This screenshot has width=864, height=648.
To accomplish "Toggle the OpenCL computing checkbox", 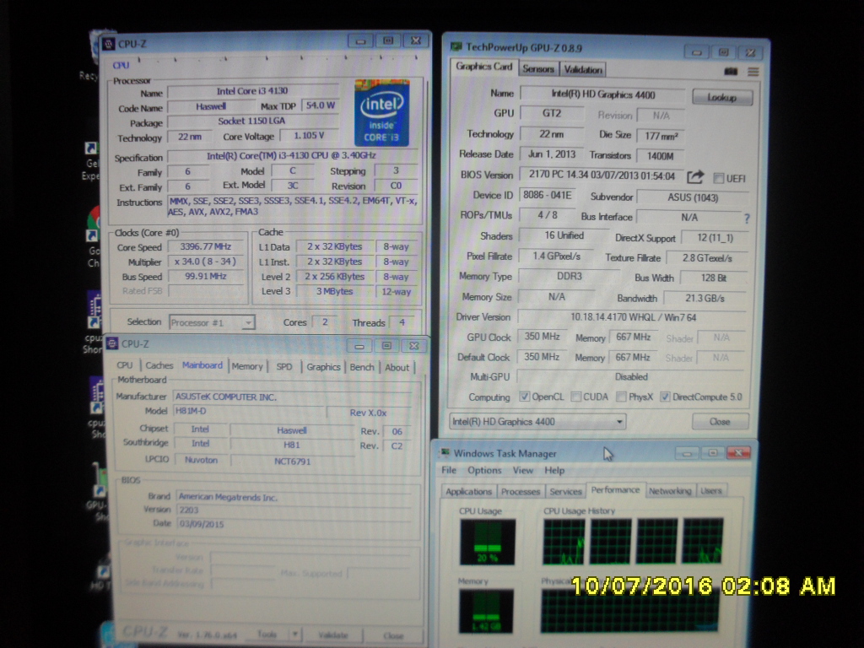I will tap(525, 397).
